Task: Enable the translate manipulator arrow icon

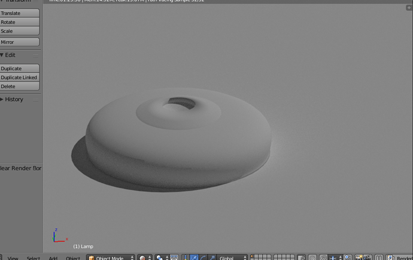Action: pyautogui.click(x=194, y=258)
